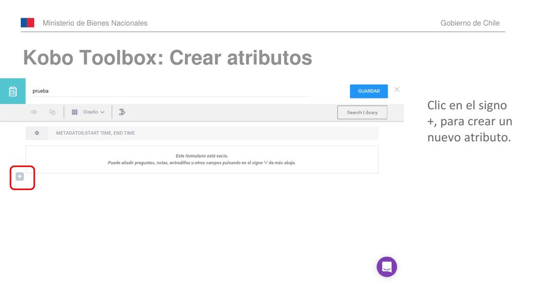Open the metadata settings gear
The width and height of the screenshot is (533, 299).
click(37, 133)
